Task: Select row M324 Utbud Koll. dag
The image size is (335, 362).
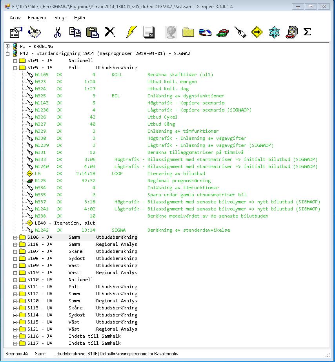Action: coord(112,89)
